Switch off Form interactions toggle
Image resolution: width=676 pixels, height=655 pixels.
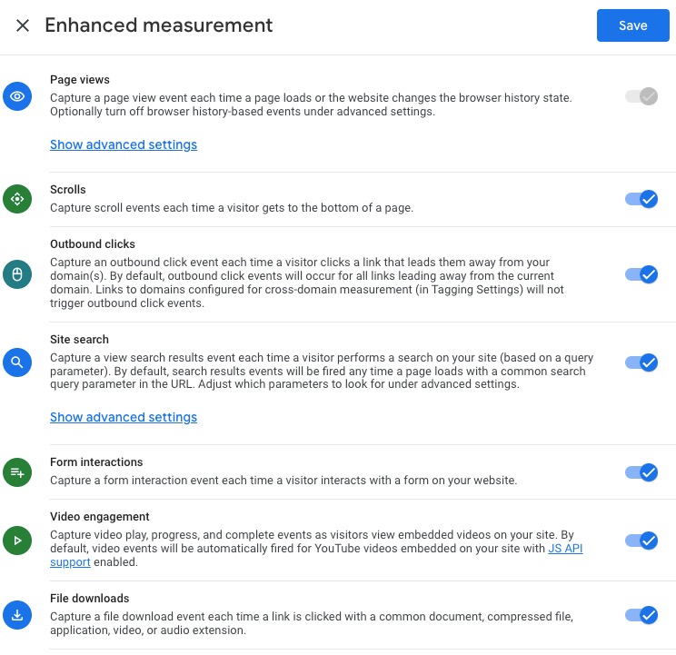click(x=641, y=471)
